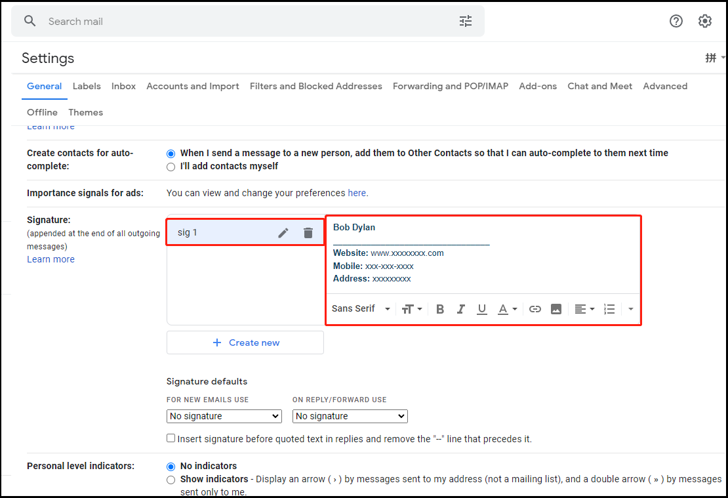This screenshot has width=728, height=498.
Task: Select 'add them to Other Contacts' radio option
Action: coord(171,154)
